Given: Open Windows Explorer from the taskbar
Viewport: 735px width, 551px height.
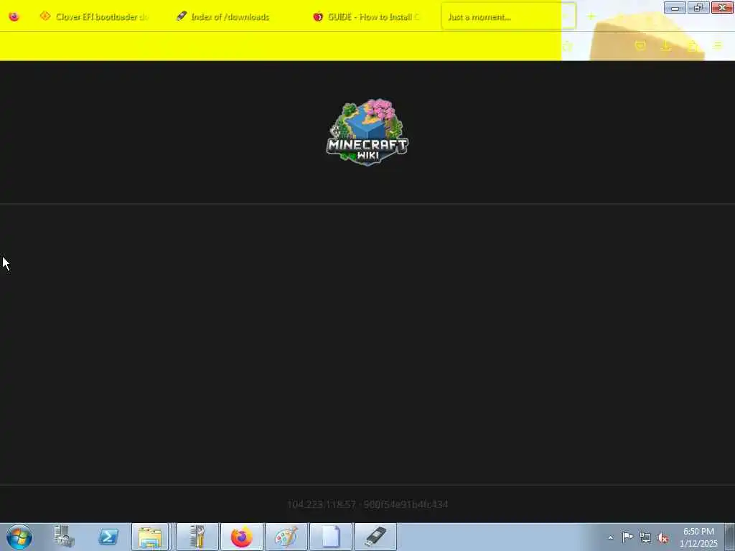Looking at the screenshot, I should (150, 537).
